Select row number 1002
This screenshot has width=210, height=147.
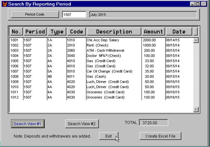[101, 45]
